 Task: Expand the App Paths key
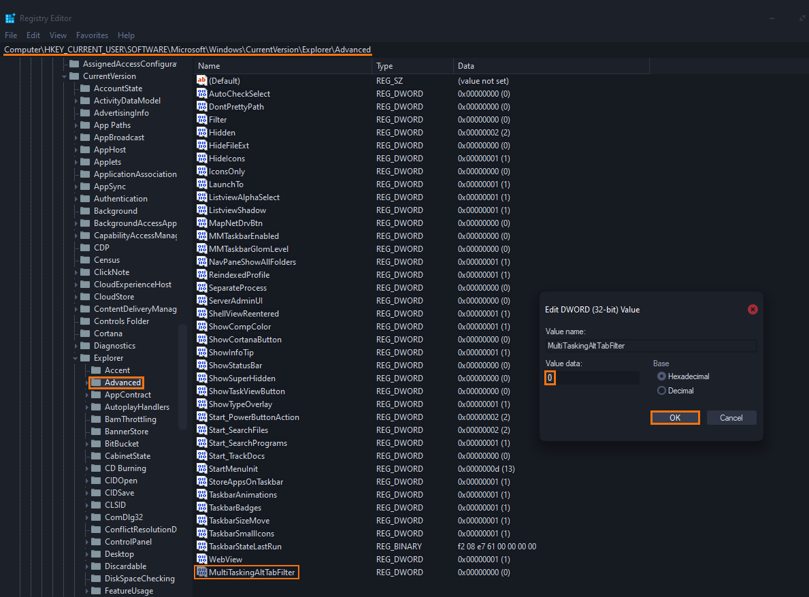tap(76, 125)
